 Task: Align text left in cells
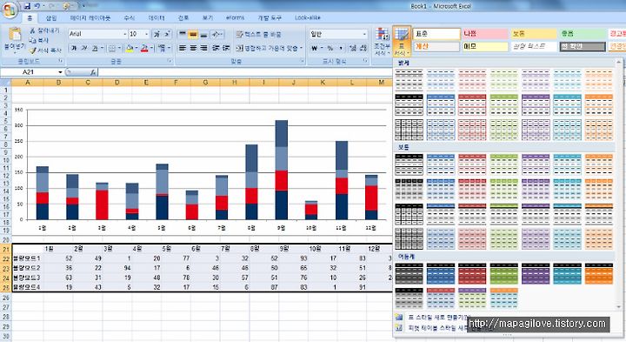pyautogui.click(x=183, y=49)
